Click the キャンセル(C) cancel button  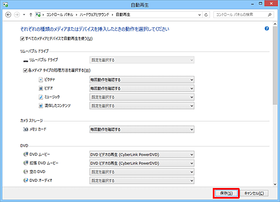pyautogui.click(x=254, y=193)
